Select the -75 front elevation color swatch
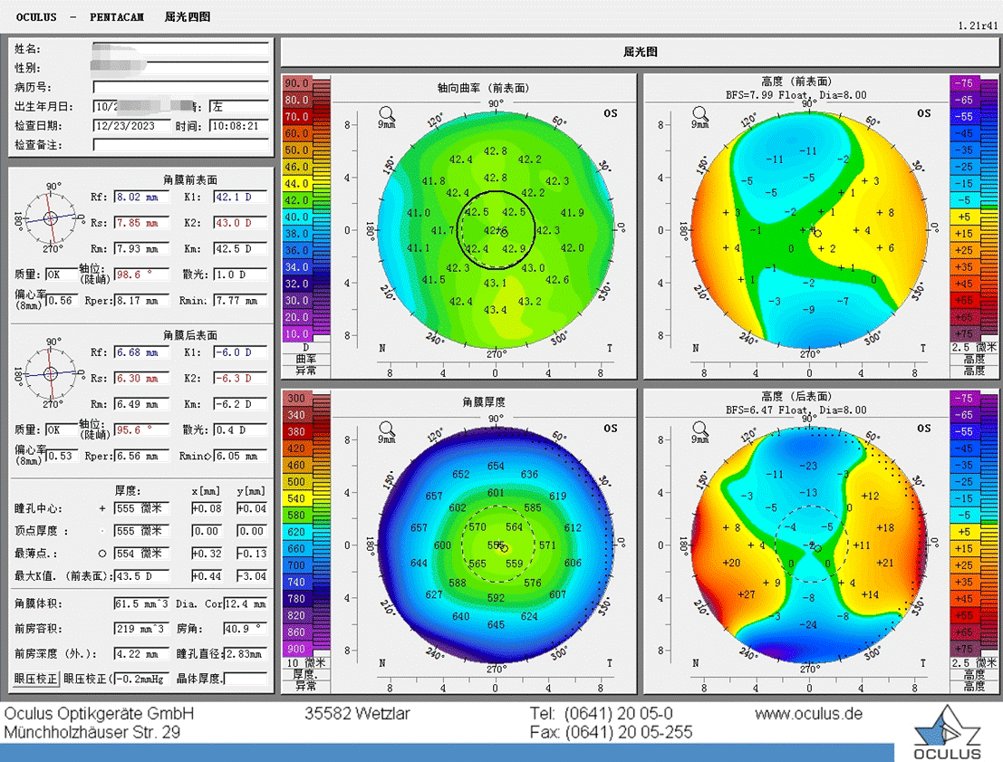 (x=964, y=83)
